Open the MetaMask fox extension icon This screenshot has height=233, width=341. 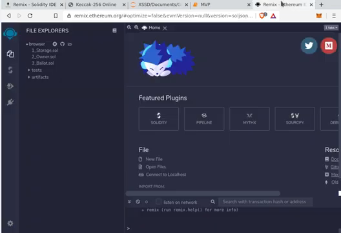point(319,16)
